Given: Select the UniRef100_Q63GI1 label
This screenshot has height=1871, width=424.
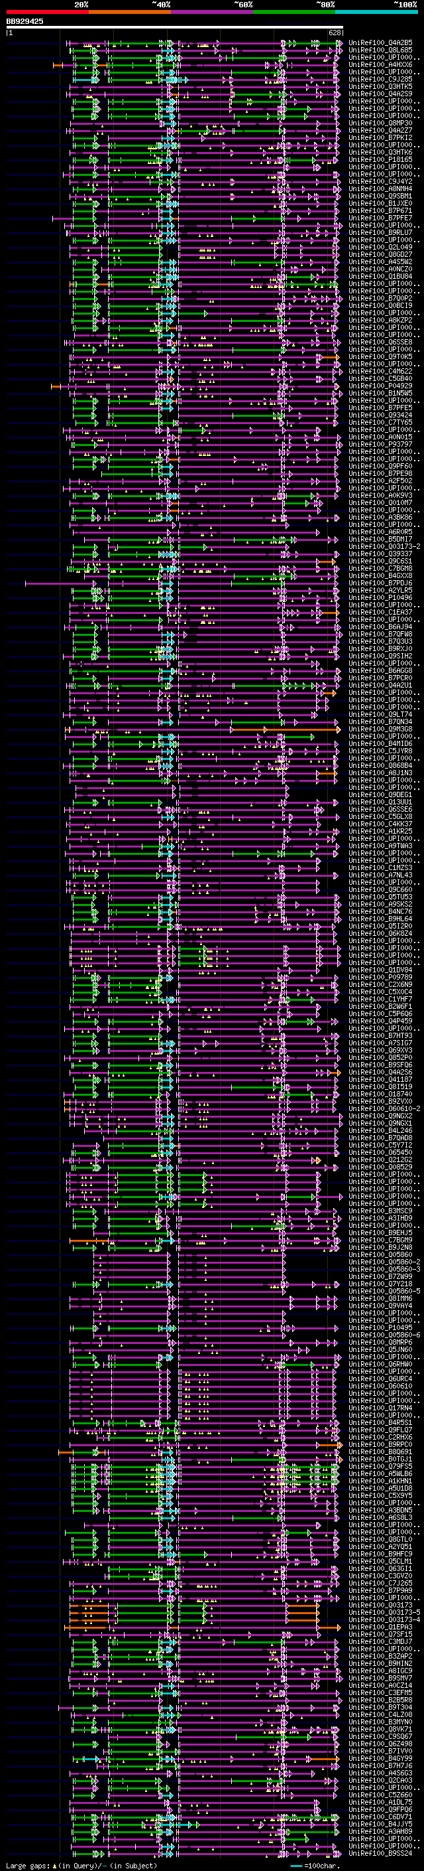Looking at the screenshot, I should click(380, 1569).
